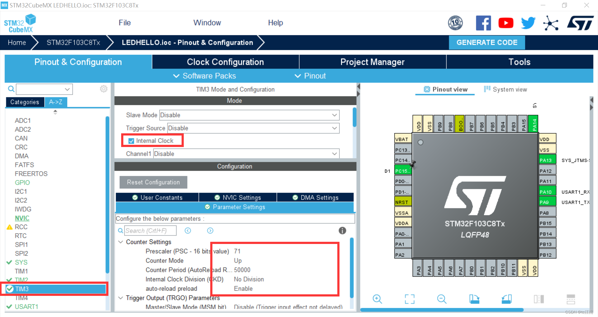Go to Home breadcrumb
The image size is (598, 317).
[x=17, y=43]
